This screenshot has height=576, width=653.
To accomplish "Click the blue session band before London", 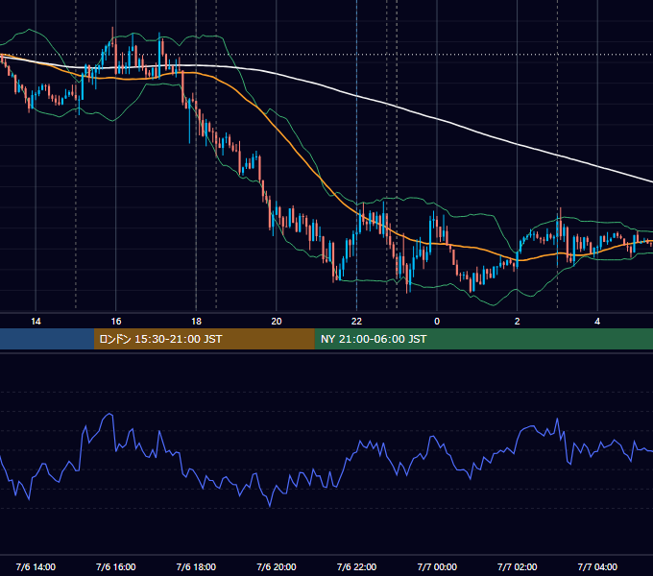I will pyautogui.click(x=47, y=339).
